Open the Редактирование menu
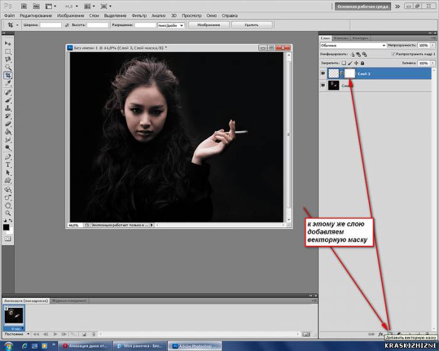The width and height of the screenshot is (439, 351). point(36,16)
